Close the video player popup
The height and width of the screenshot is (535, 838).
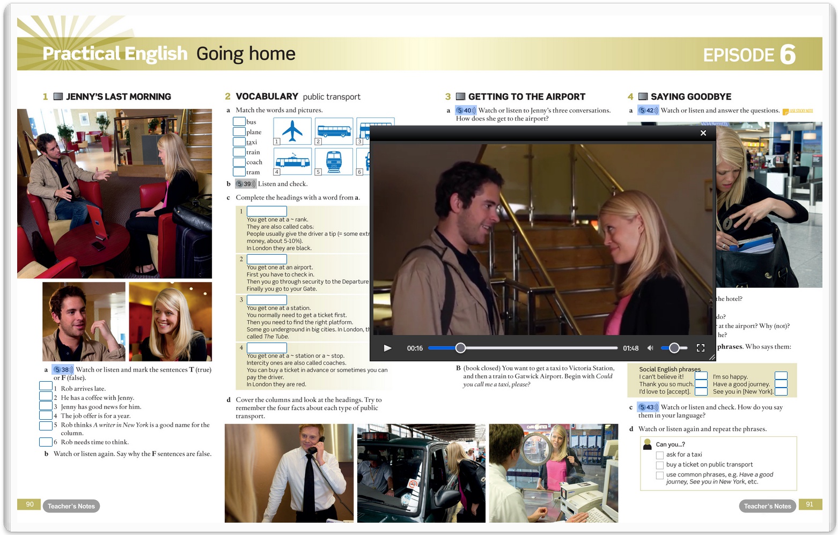(x=703, y=133)
